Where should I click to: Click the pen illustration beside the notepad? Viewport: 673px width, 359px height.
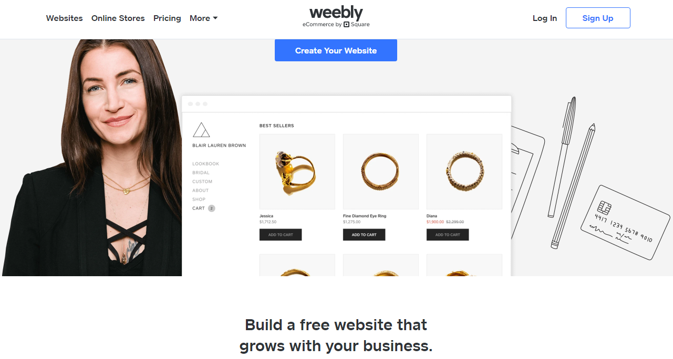[x=562, y=157]
